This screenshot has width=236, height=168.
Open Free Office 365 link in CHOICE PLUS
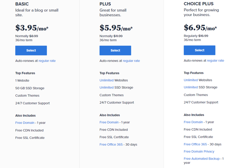(195, 144)
